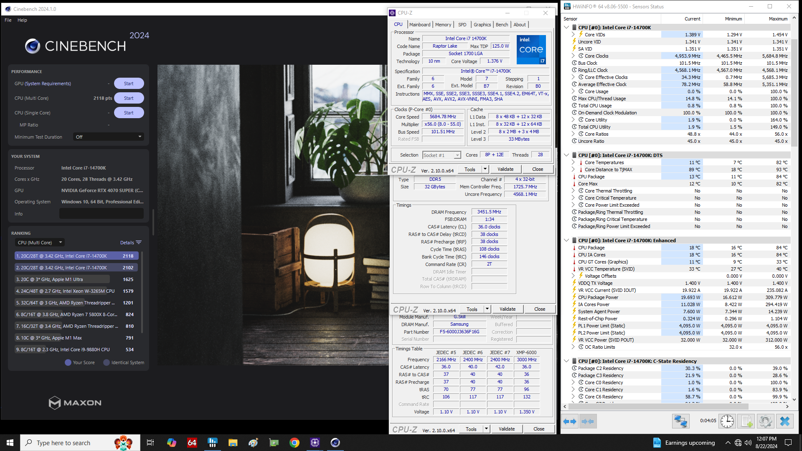
Task: Click Cinebench Info input field
Action: pyautogui.click(x=102, y=214)
